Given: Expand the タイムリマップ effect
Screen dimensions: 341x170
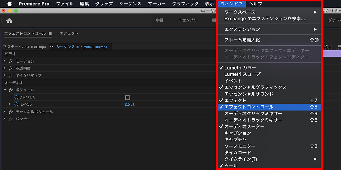Looking at the screenshot, I should pos(4,75).
